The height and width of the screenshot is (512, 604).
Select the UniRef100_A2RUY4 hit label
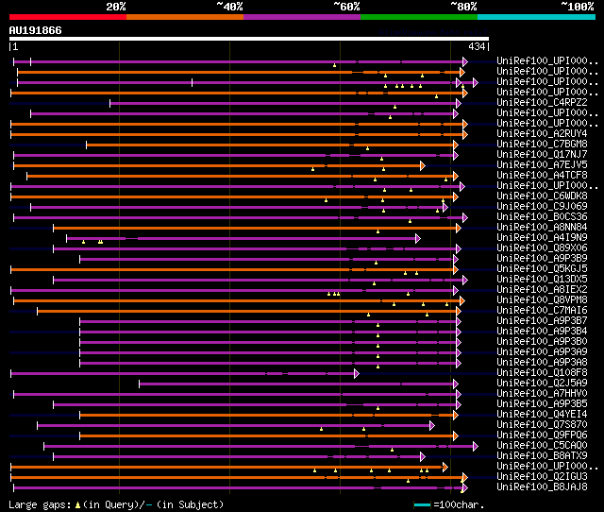[542, 134]
